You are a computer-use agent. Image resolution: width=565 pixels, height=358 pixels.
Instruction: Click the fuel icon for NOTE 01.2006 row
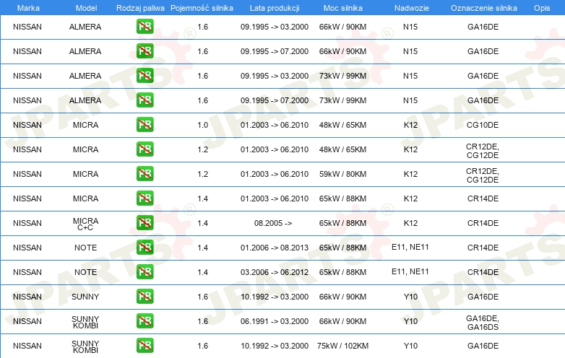(x=145, y=248)
